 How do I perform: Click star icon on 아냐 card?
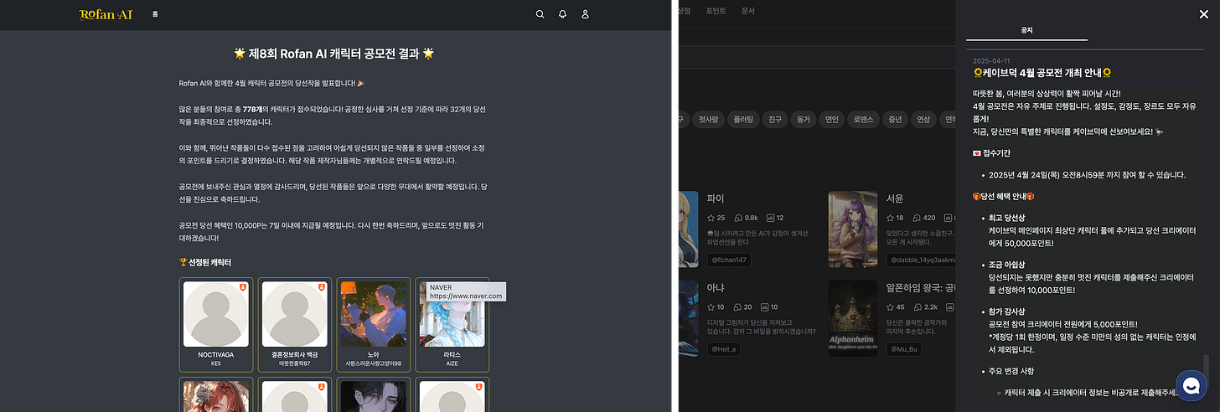[711, 307]
